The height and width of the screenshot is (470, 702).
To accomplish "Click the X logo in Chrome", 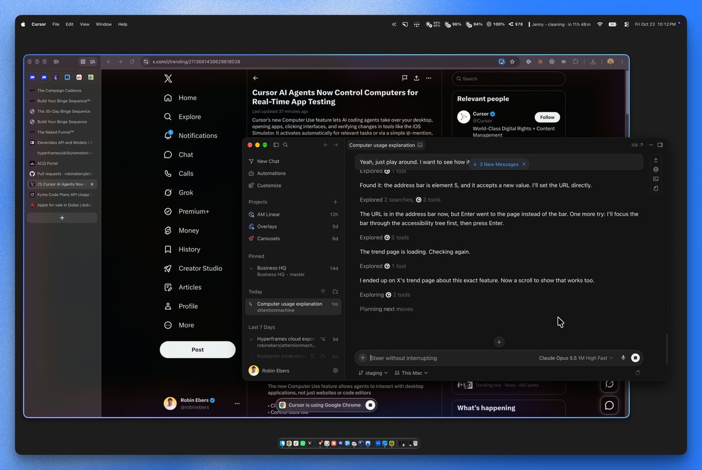I will pos(168,79).
